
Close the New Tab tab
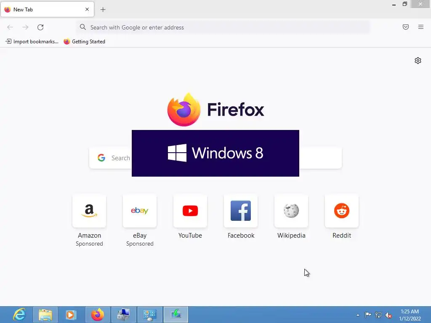coord(87,9)
